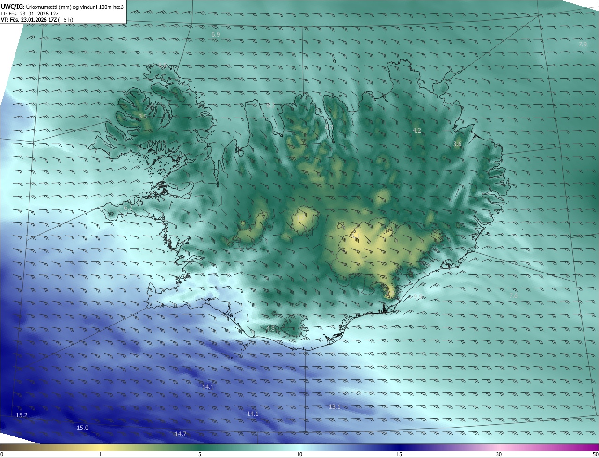Image resolution: width=599 pixels, height=458 pixels.
Task: Select the 13.1 value label
Action: (335, 407)
